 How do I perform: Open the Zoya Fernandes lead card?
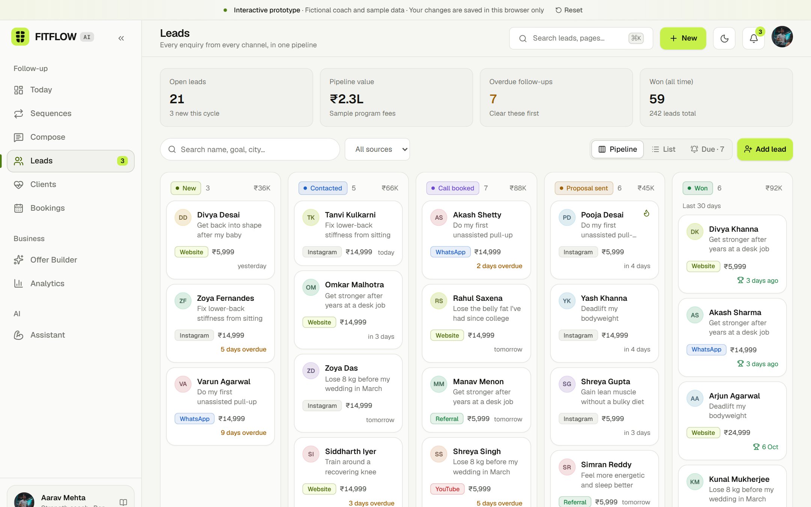click(220, 323)
